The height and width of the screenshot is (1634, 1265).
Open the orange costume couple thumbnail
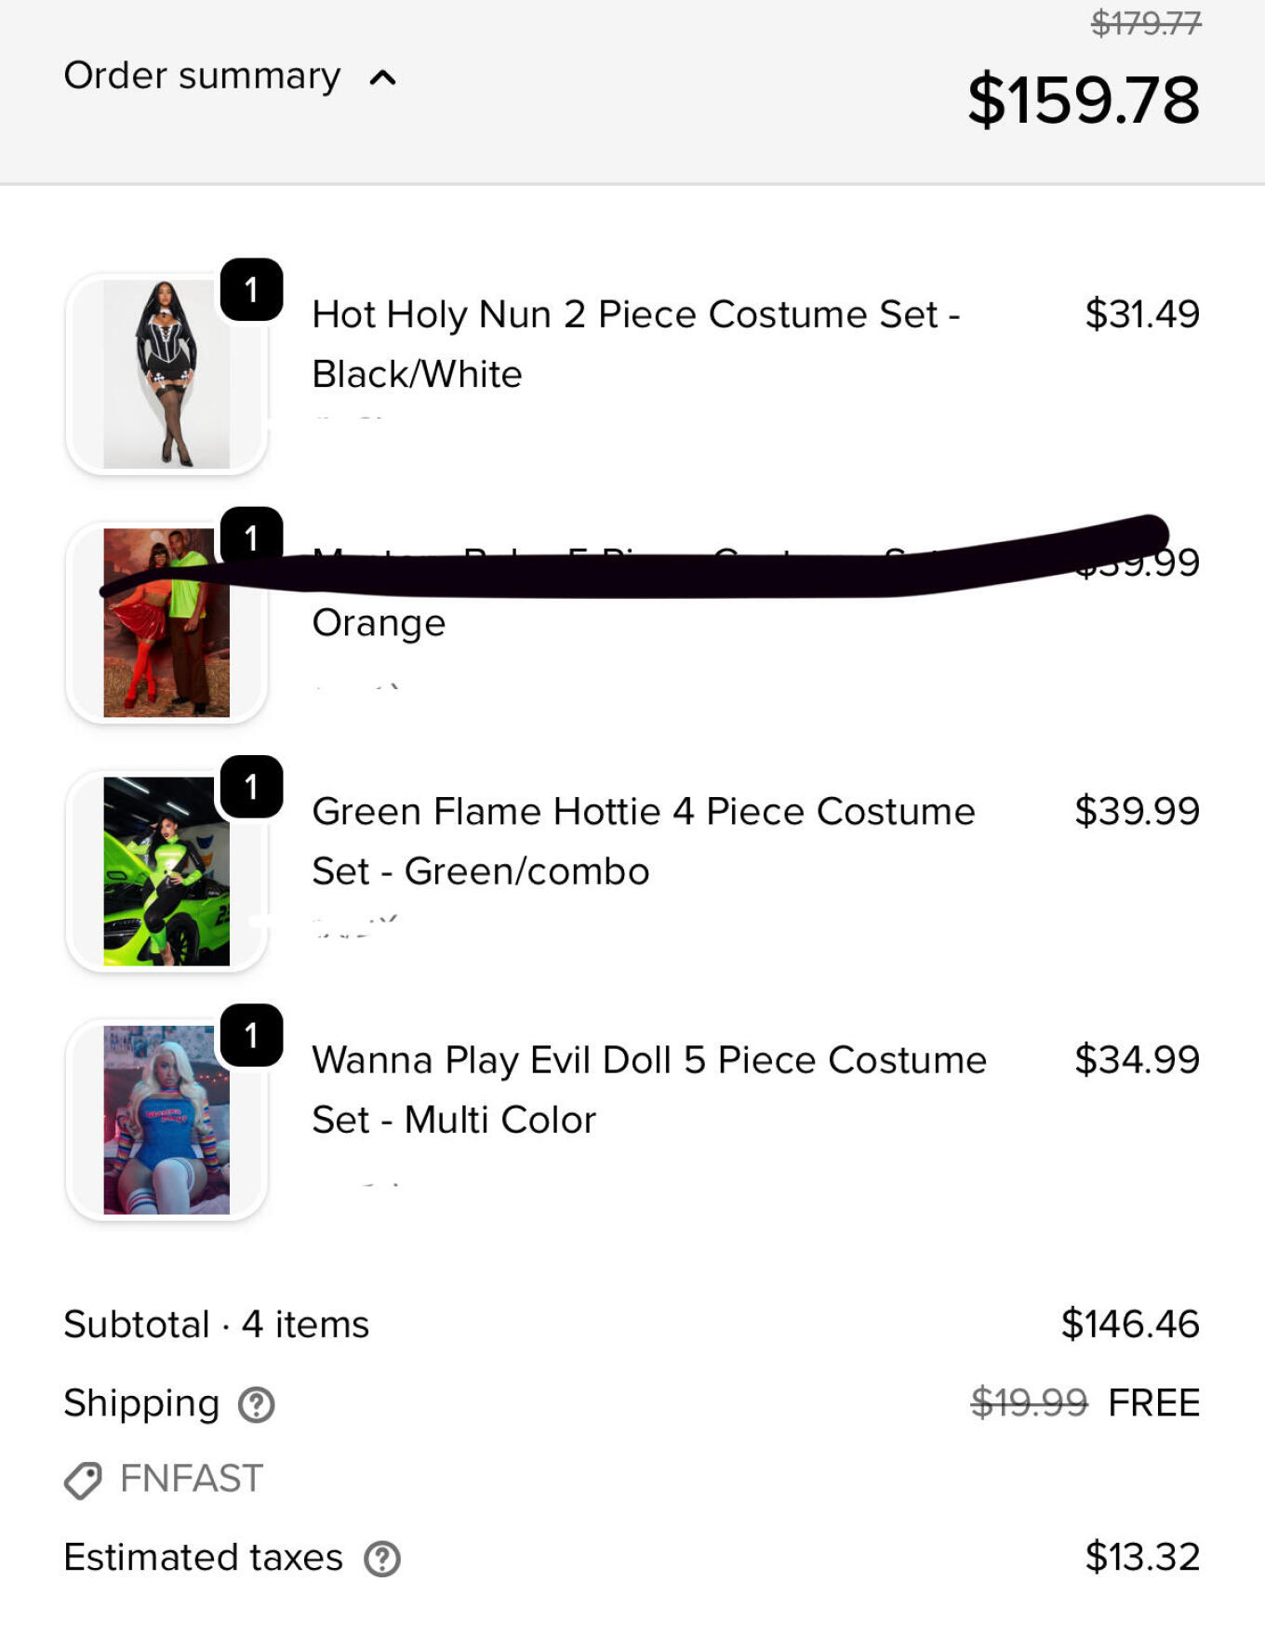pos(166,623)
